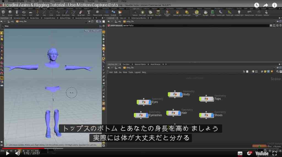Open the No cam viewport dropdown

point(96,31)
